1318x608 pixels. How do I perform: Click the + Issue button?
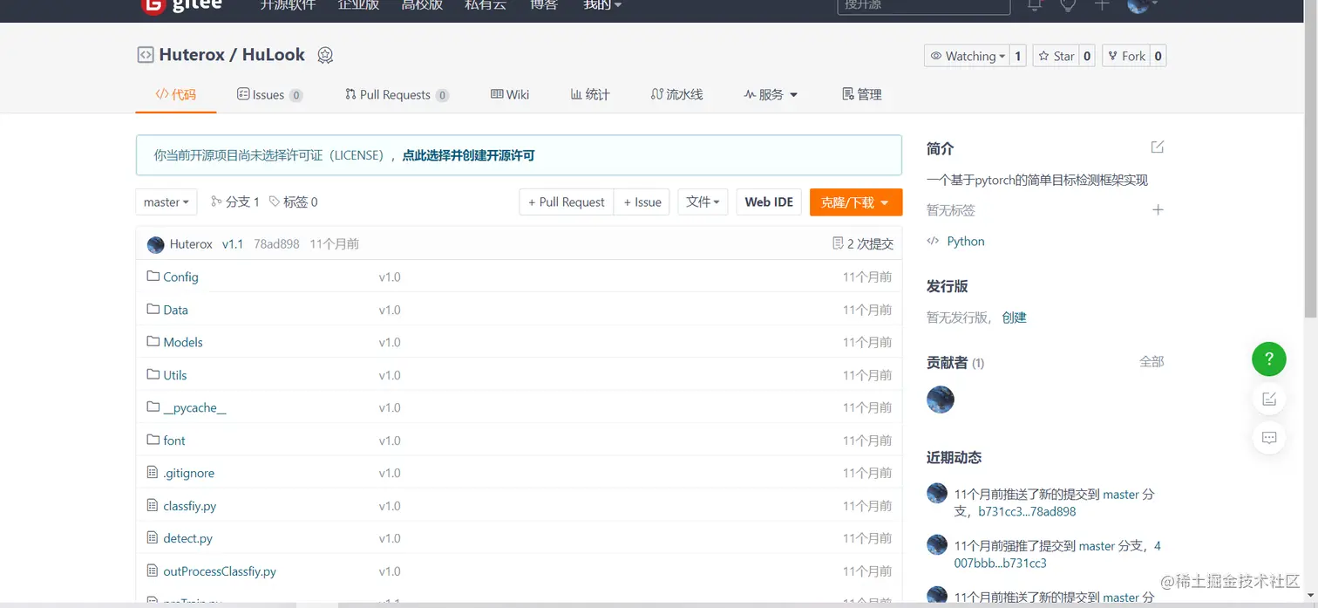[x=642, y=202]
